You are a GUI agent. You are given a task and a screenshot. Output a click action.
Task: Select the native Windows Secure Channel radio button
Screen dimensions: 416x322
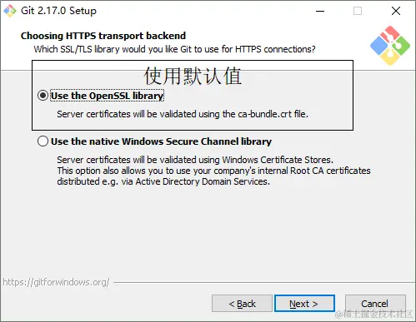43,141
